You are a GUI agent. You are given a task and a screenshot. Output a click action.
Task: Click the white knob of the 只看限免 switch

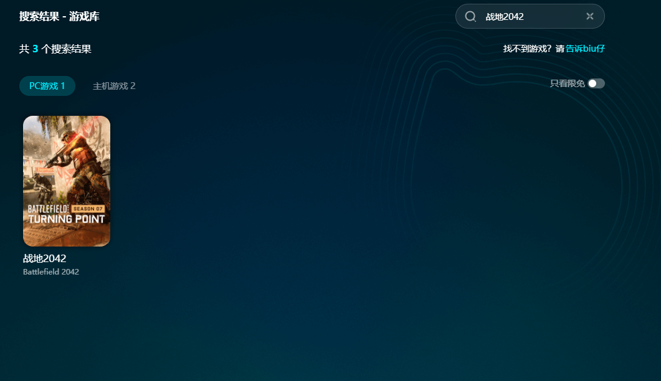pyautogui.click(x=592, y=83)
